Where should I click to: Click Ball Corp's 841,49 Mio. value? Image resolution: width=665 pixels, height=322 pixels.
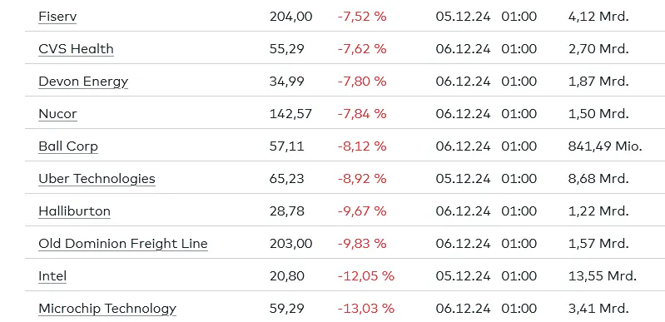605,146
